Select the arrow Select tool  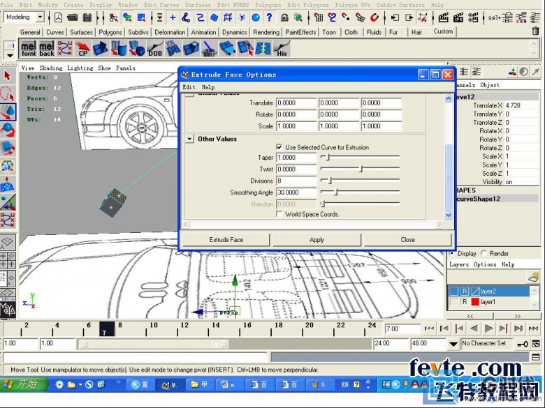[8, 76]
